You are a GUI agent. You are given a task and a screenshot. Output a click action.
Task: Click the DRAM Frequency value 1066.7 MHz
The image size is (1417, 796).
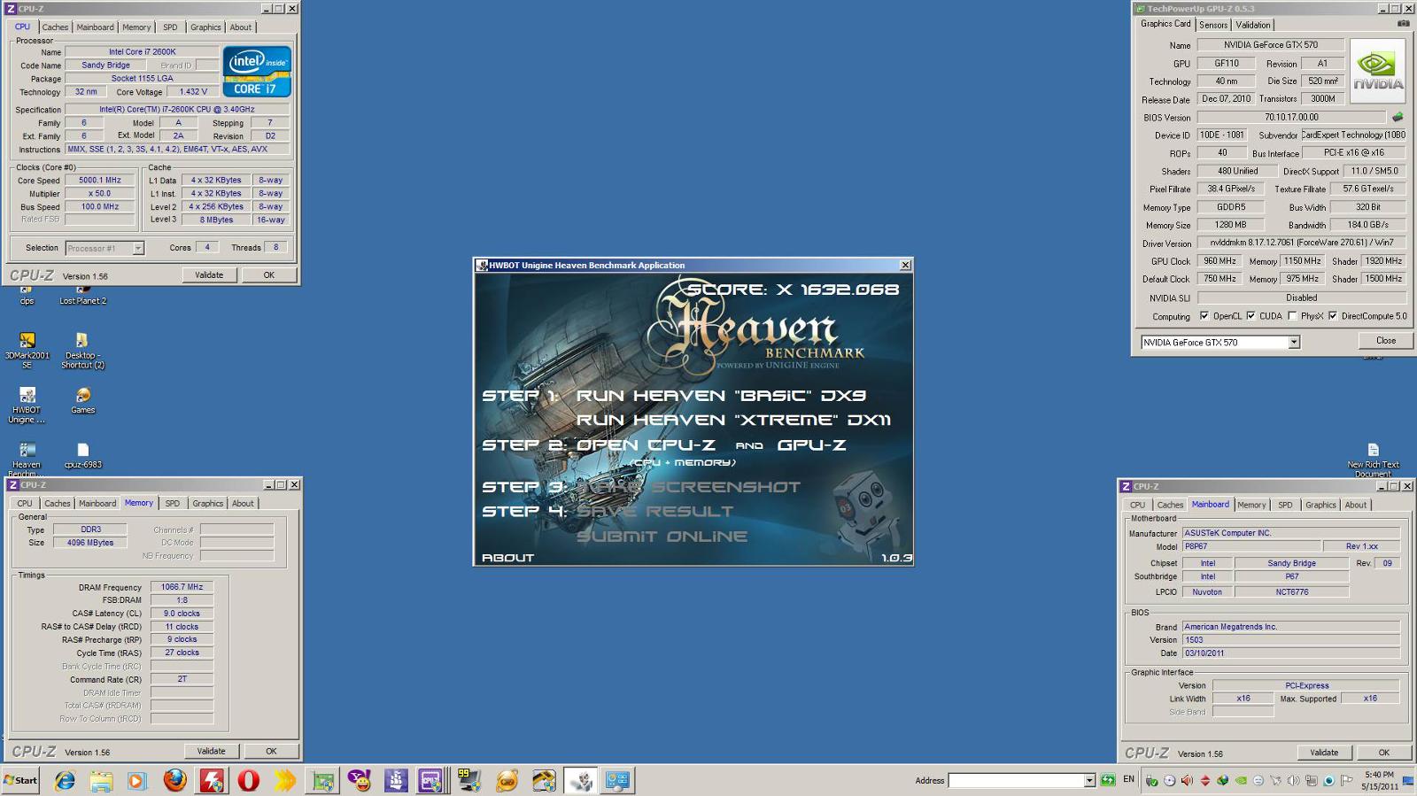click(182, 587)
